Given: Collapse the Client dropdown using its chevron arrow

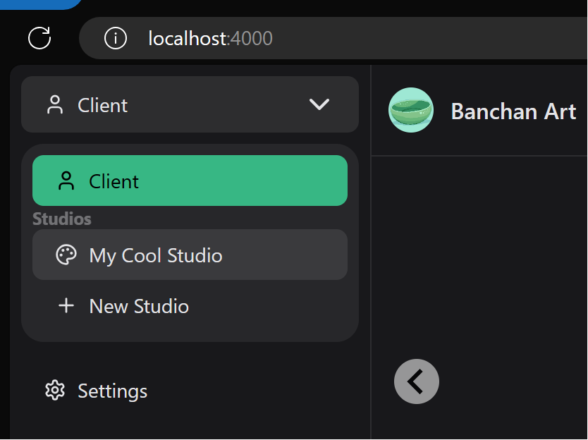Looking at the screenshot, I should 319,104.
